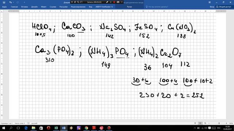The image size is (234, 131).
Task: Click the recorder magnifier zoom icon
Action: pos(78,2)
